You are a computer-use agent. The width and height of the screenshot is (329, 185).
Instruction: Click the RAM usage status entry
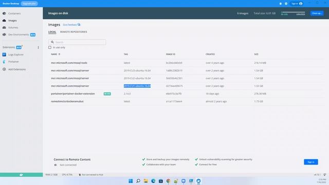point(51,175)
